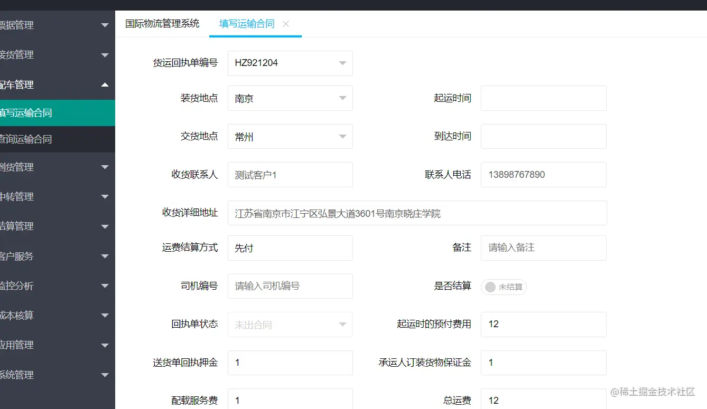Click the 到达时间 date field
The image size is (707, 409).
[543, 137]
